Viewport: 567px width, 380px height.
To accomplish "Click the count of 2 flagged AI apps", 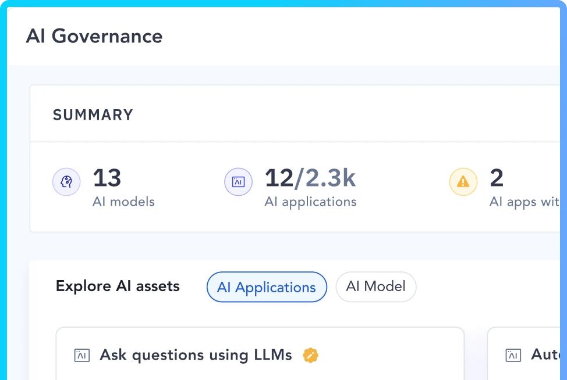I will click(496, 178).
